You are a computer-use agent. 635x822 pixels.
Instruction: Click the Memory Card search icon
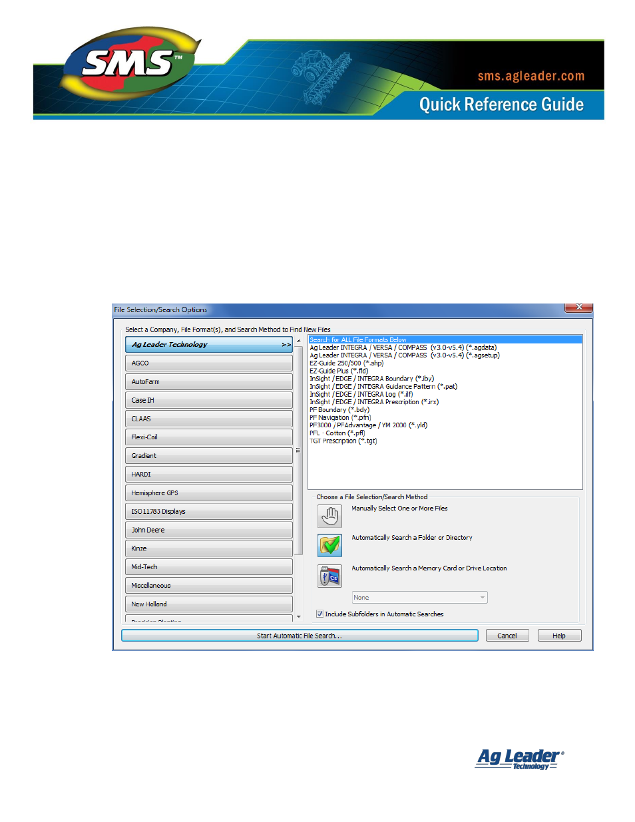[x=329, y=576]
